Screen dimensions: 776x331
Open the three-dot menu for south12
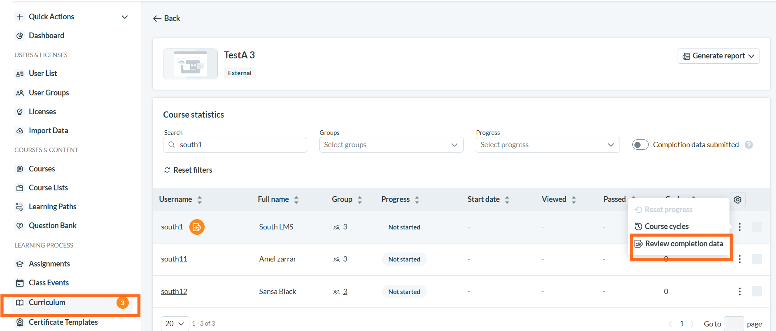[740, 292]
